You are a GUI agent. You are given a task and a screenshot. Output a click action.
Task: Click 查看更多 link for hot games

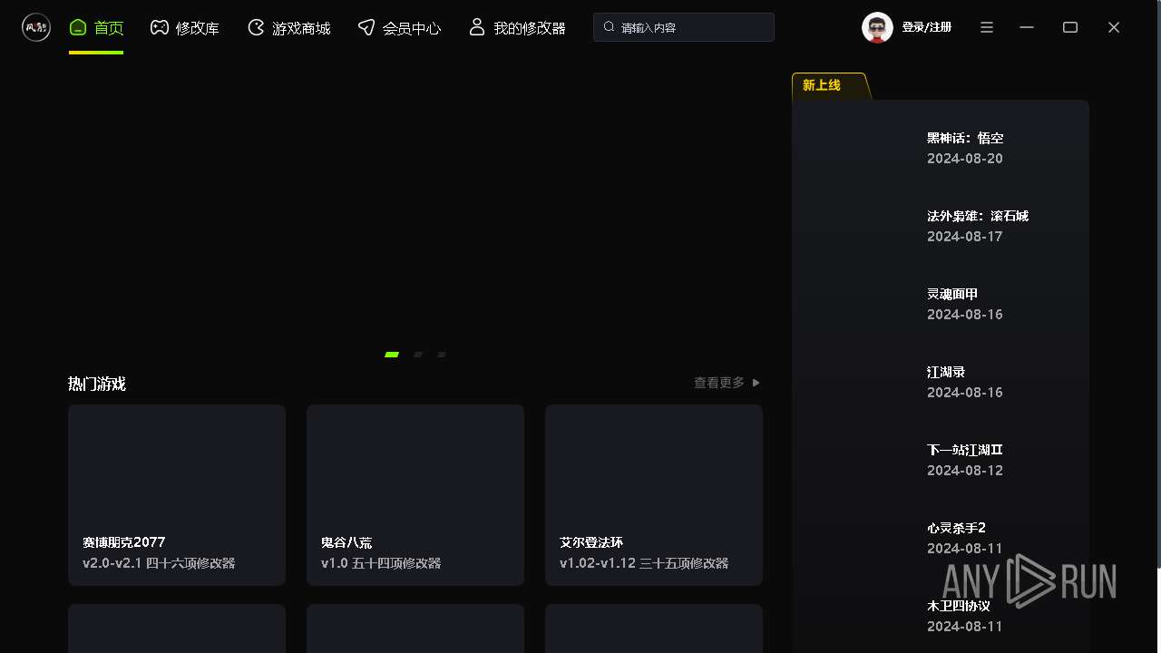pyautogui.click(x=718, y=383)
